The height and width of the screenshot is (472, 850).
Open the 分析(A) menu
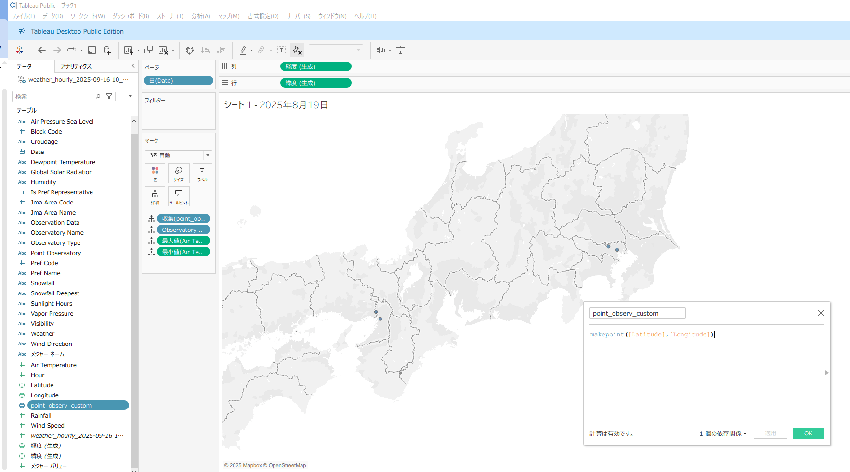pyautogui.click(x=201, y=16)
